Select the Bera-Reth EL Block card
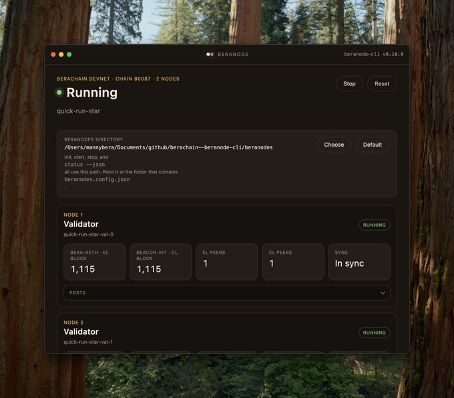The width and height of the screenshot is (454, 398). pos(95,262)
